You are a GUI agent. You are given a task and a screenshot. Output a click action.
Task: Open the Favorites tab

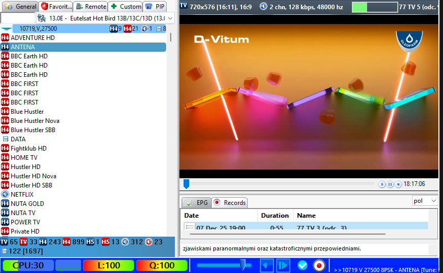(56, 6)
